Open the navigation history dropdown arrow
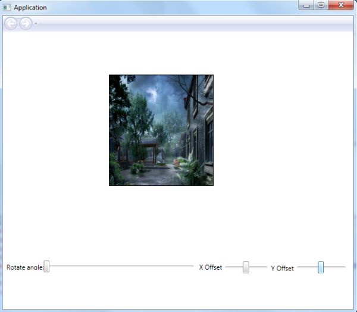 pos(36,23)
